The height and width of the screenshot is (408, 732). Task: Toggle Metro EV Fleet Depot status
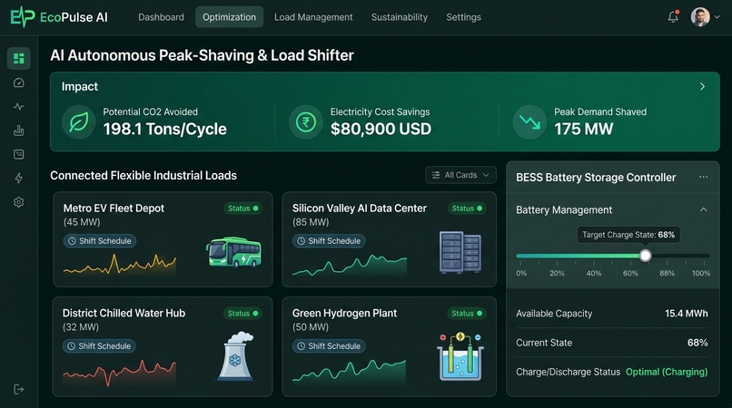242,209
